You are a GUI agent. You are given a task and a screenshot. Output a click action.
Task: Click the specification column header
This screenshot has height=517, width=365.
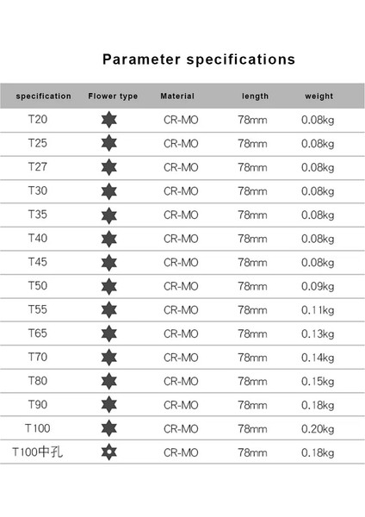(x=44, y=97)
